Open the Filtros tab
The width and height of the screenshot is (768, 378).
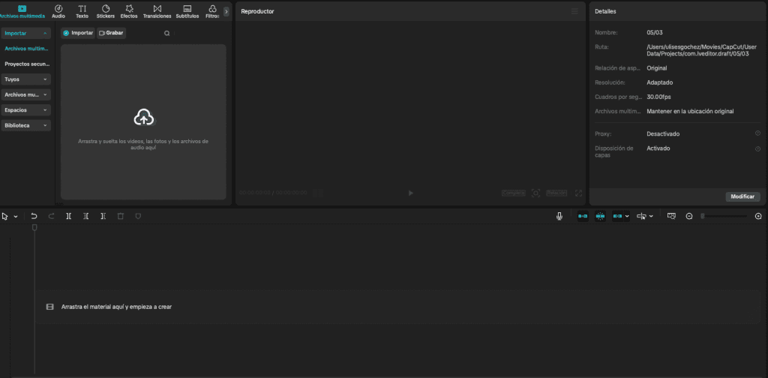pyautogui.click(x=212, y=12)
